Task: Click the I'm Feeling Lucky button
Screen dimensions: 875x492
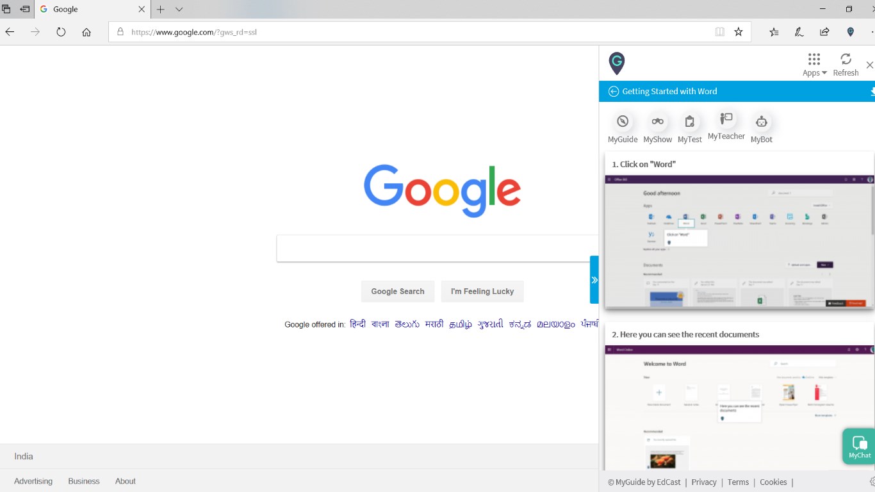Action: point(482,291)
